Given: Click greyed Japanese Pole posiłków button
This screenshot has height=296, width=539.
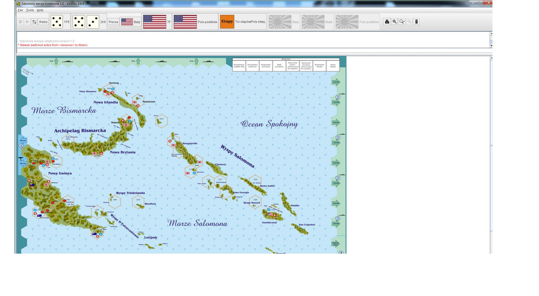Looking at the screenshot, I should 357,22.
